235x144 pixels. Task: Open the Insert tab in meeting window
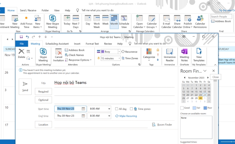(x=77, y=44)
